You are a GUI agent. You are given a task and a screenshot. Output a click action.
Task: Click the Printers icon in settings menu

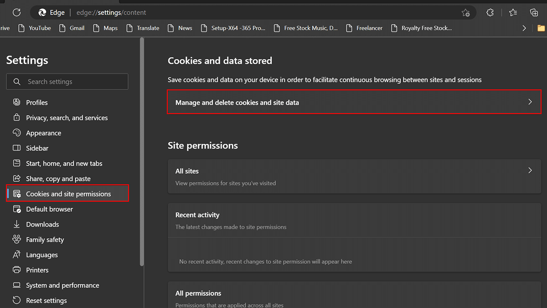pos(17,270)
